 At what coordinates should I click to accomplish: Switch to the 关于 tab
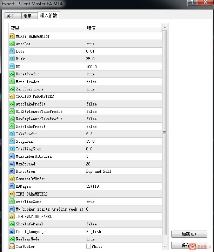click(13, 16)
